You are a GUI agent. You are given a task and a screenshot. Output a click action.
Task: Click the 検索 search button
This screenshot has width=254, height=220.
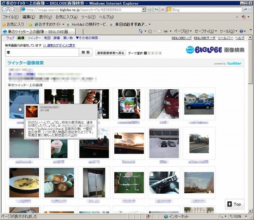86,52
